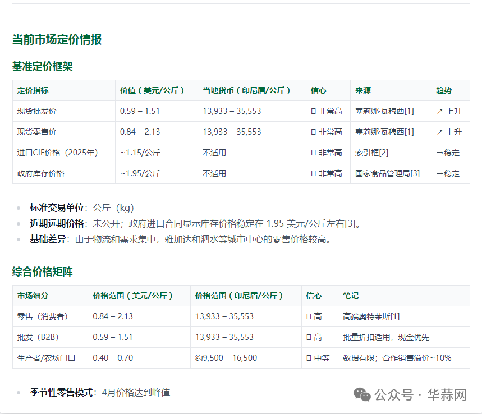Click 13,933 – 35,553 in 现货零售价 row
This screenshot has width=482, height=414.
[232, 132]
